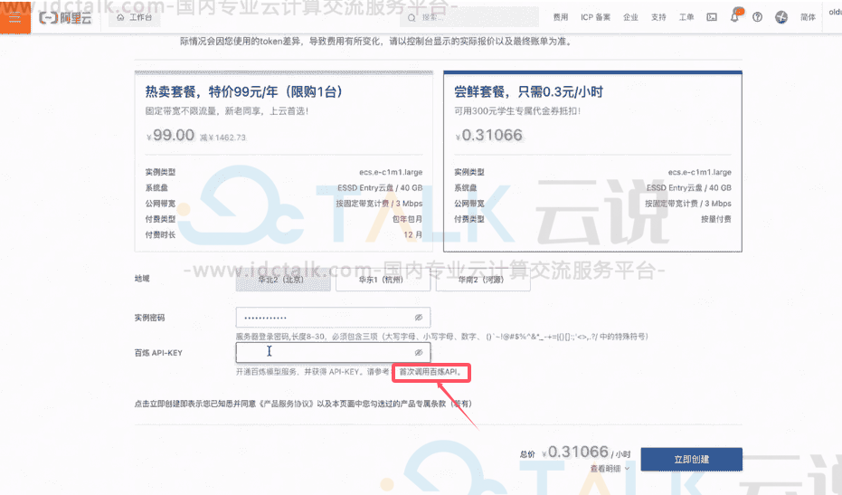This screenshot has width=842, height=495.
Task: Toggle 实例密码 visibility eye icon
Action: [419, 318]
